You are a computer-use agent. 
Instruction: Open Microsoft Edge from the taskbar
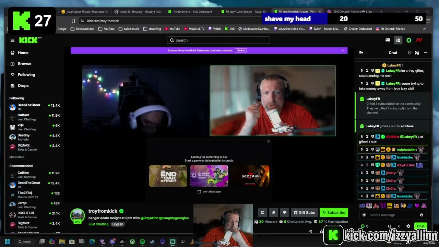tap(92, 242)
